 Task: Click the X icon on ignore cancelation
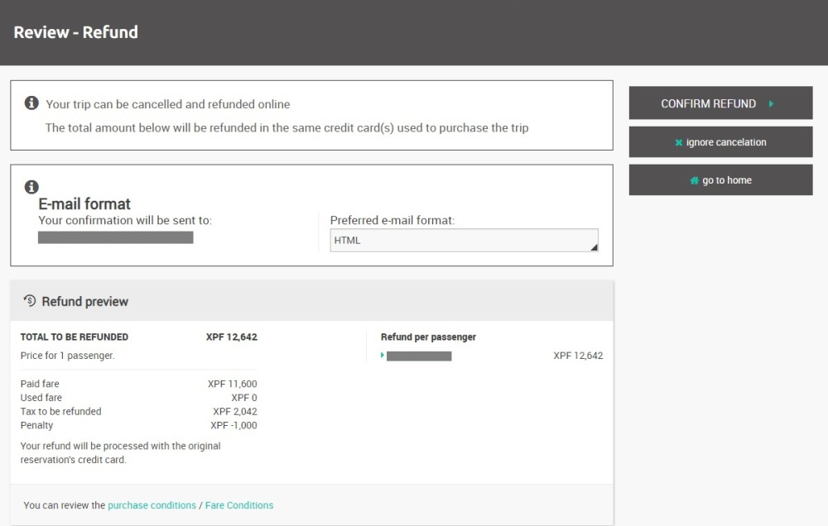[679, 142]
